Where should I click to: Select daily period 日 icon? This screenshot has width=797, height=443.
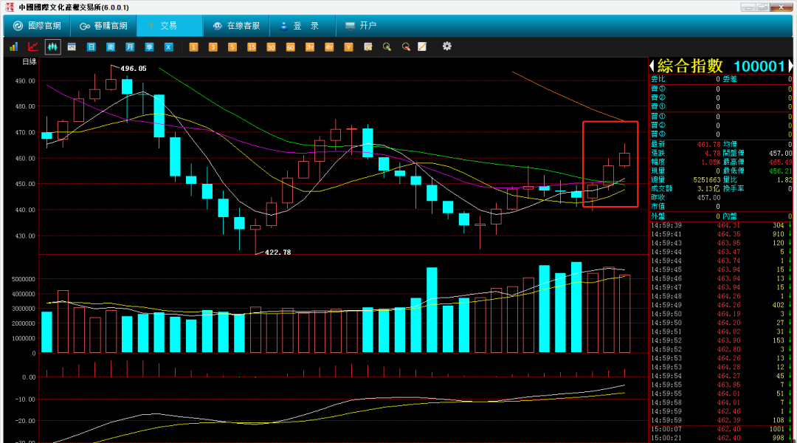[x=91, y=47]
